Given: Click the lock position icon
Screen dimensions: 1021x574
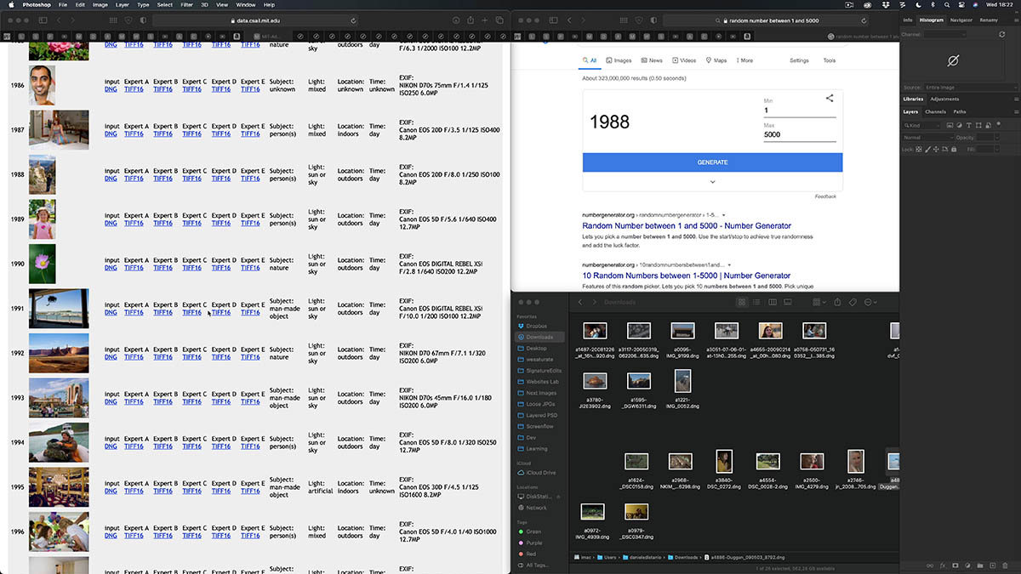Looking at the screenshot, I should 936,149.
